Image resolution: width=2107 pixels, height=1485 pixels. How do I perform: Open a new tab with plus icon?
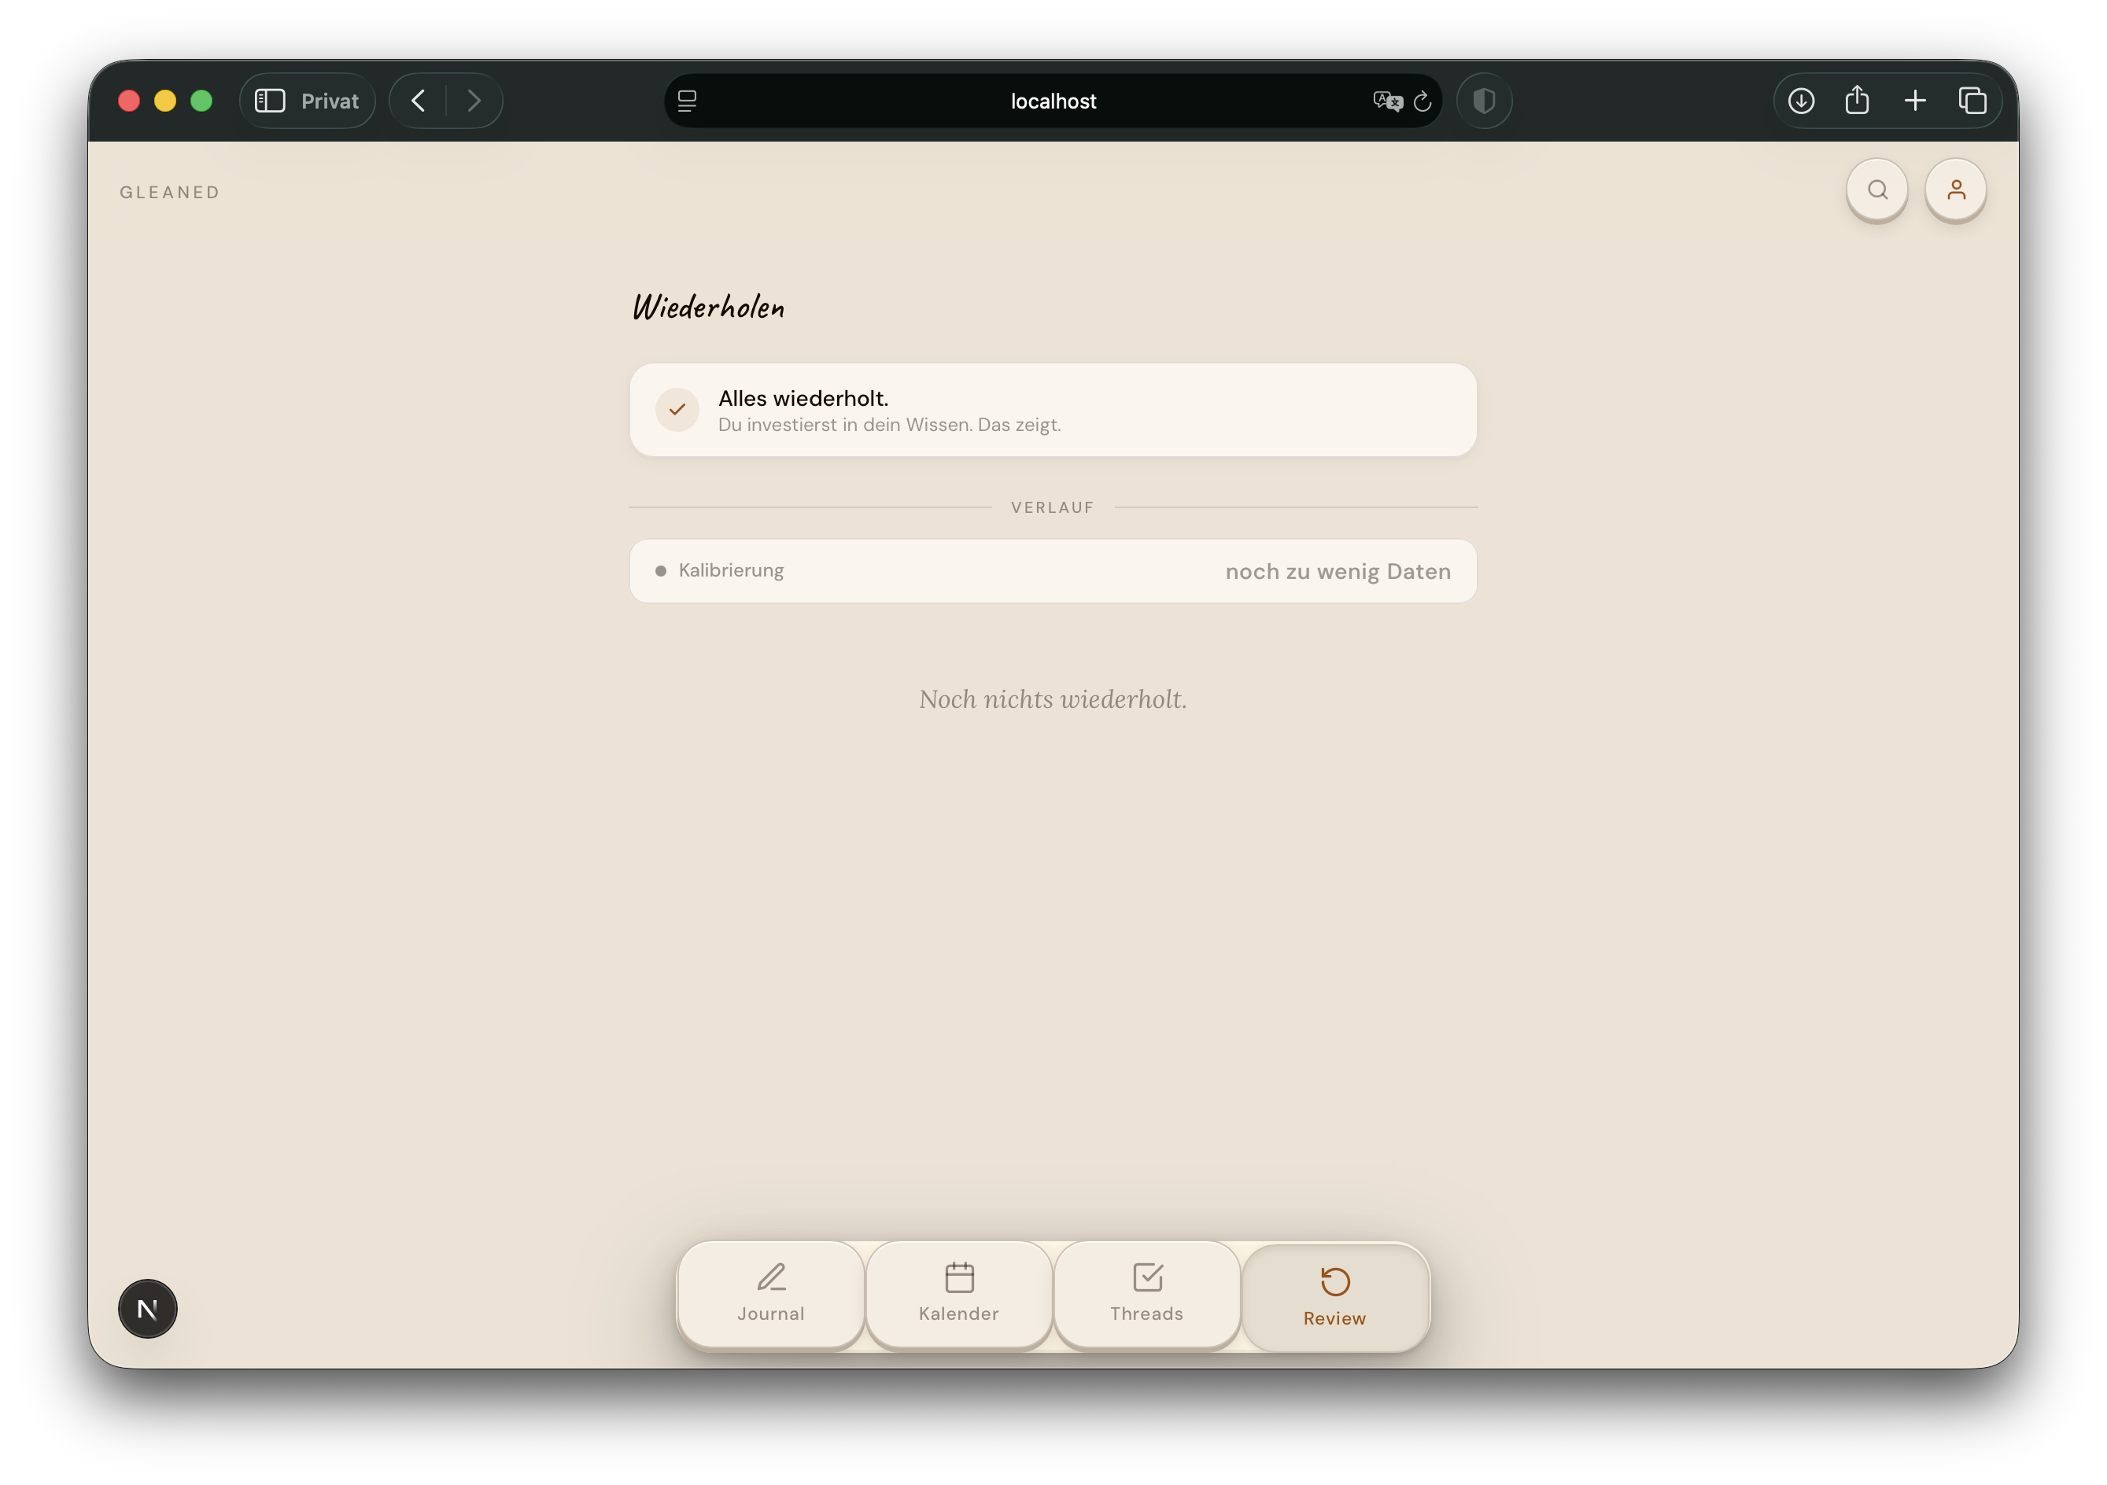click(x=1915, y=101)
